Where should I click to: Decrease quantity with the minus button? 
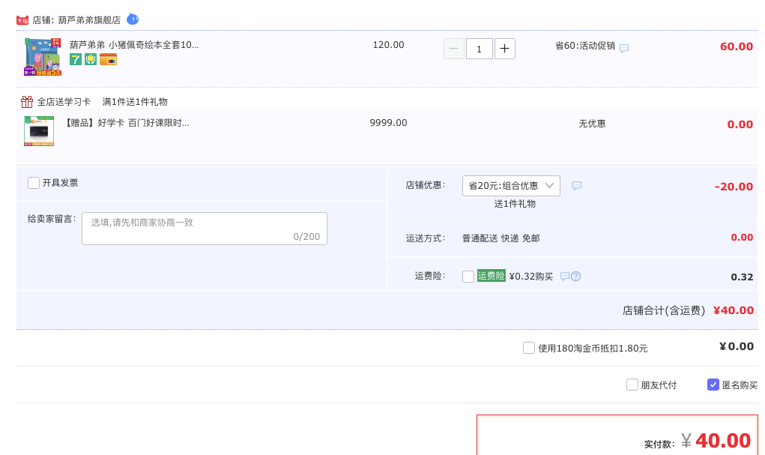coord(454,49)
